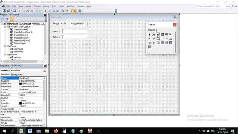The height and width of the screenshot is (134, 238).
Task: Open the Insert menu
Action: 28,6
